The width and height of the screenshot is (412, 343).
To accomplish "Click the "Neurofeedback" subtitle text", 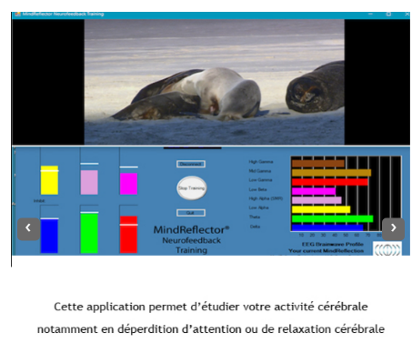I will coord(191,240).
